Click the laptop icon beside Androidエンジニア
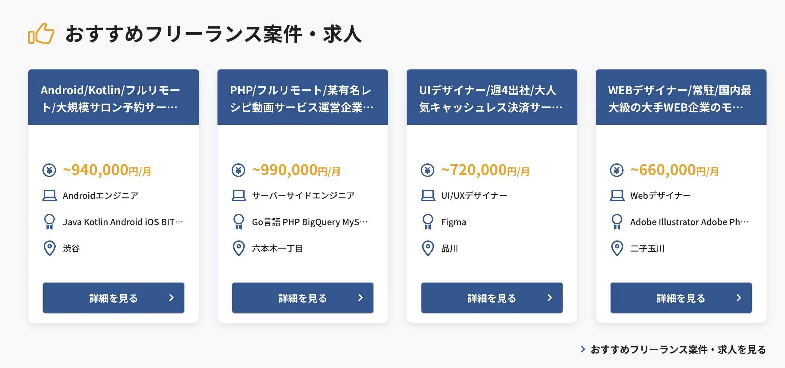Screen dimensions: 785x368 click(50, 195)
